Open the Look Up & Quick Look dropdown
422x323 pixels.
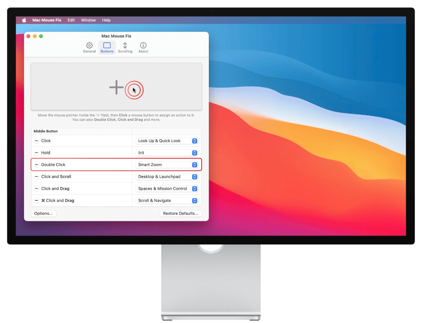166,141
